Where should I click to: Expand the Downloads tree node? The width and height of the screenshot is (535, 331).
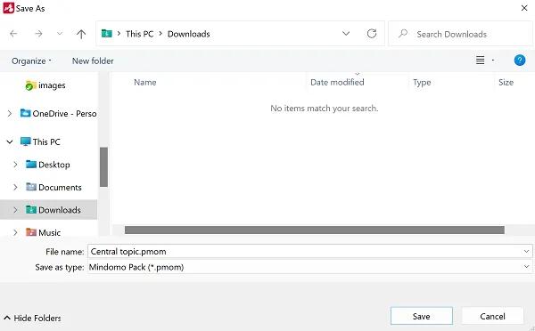tap(15, 210)
